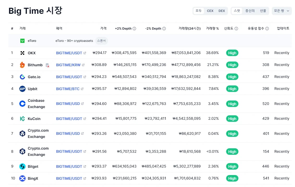Click the OKX exchange logo icon
The height and width of the screenshot is (187, 295).
pos(22,53)
